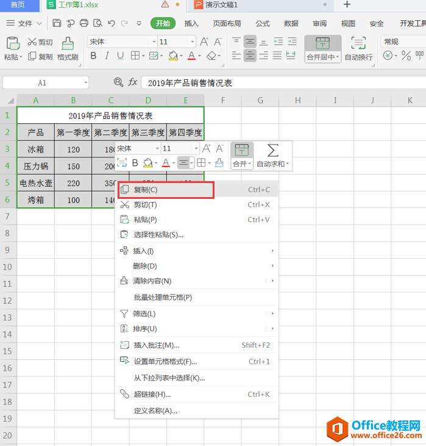Toggle middle vertical alignment in ribbon
Viewport: 426px width, 446px height.
pos(250,41)
